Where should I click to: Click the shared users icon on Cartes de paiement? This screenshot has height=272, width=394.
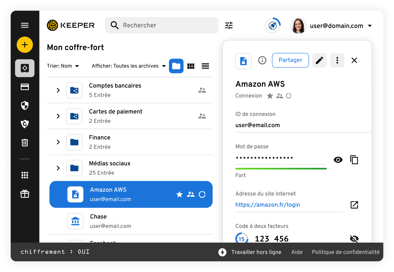point(202,116)
